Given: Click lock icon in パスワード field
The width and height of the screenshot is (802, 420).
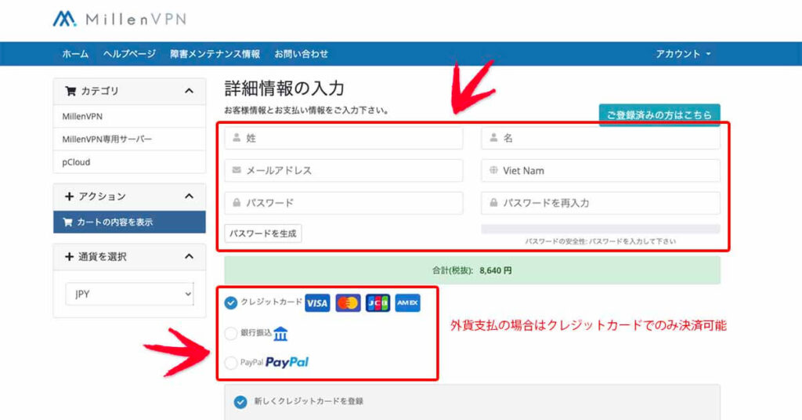Looking at the screenshot, I should click(237, 203).
